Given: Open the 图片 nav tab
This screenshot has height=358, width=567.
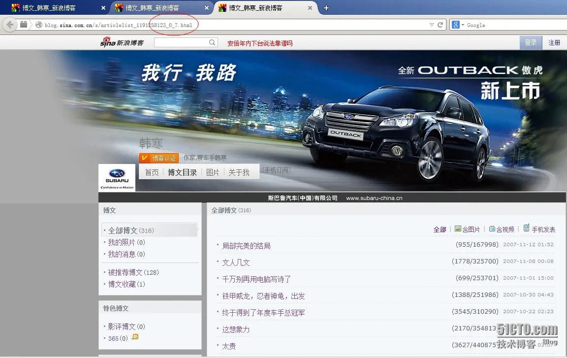Looking at the screenshot, I should click(213, 172).
